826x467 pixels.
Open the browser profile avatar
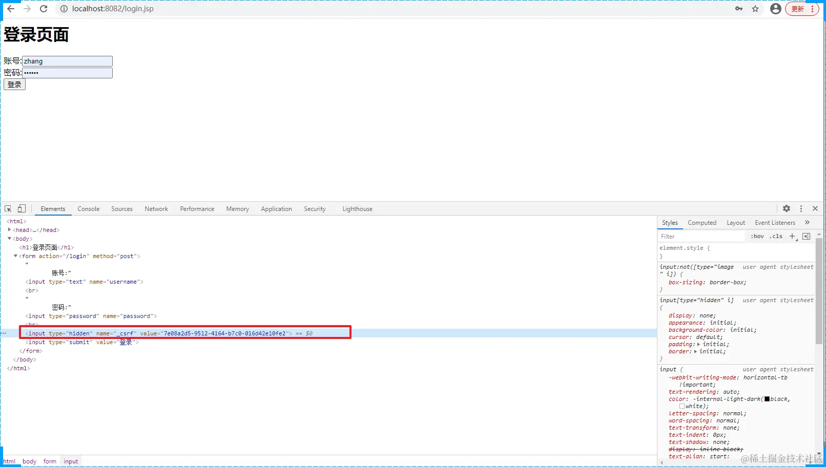click(x=776, y=9)
